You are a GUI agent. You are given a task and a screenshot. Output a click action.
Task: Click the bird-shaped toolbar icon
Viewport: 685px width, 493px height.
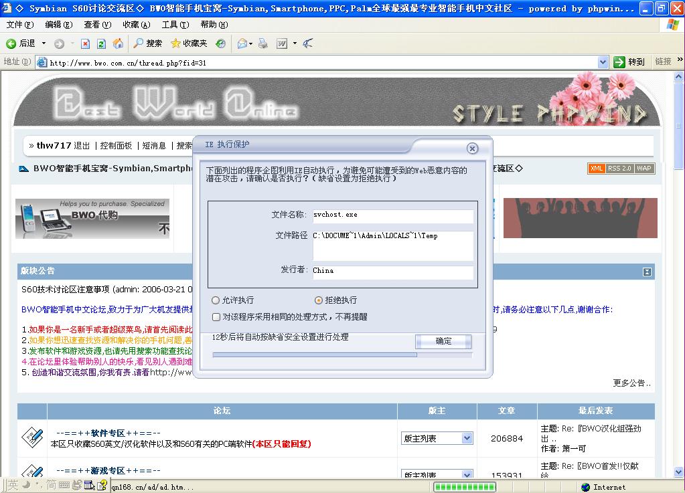(308, 43)
